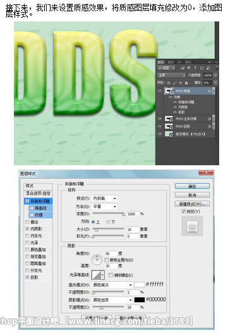The width and height of the screenshot is (228, 333).
Task: Collapse the panel with double-arrow icon
Action: [x=210, y=62]
